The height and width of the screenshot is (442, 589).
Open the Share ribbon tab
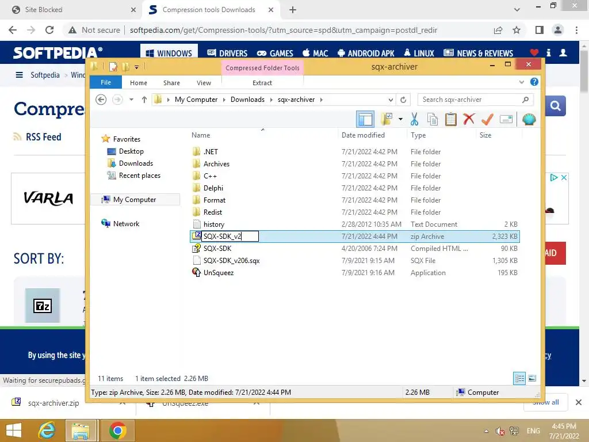(x=171, y=83)
